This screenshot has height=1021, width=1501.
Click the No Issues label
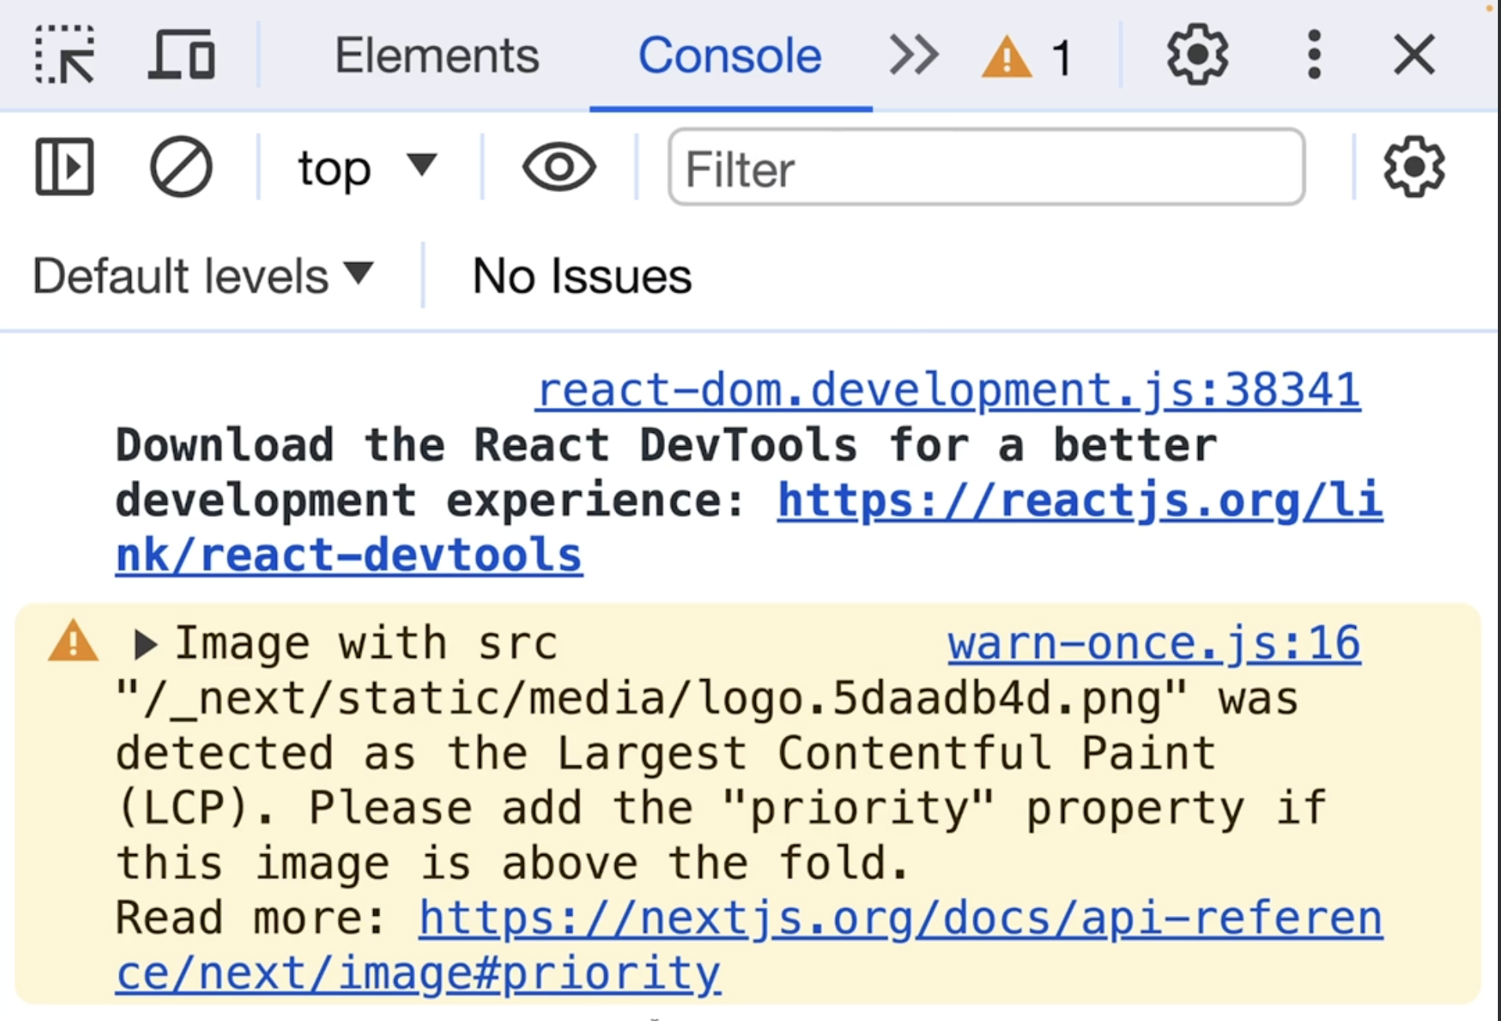tap(582, 276)
